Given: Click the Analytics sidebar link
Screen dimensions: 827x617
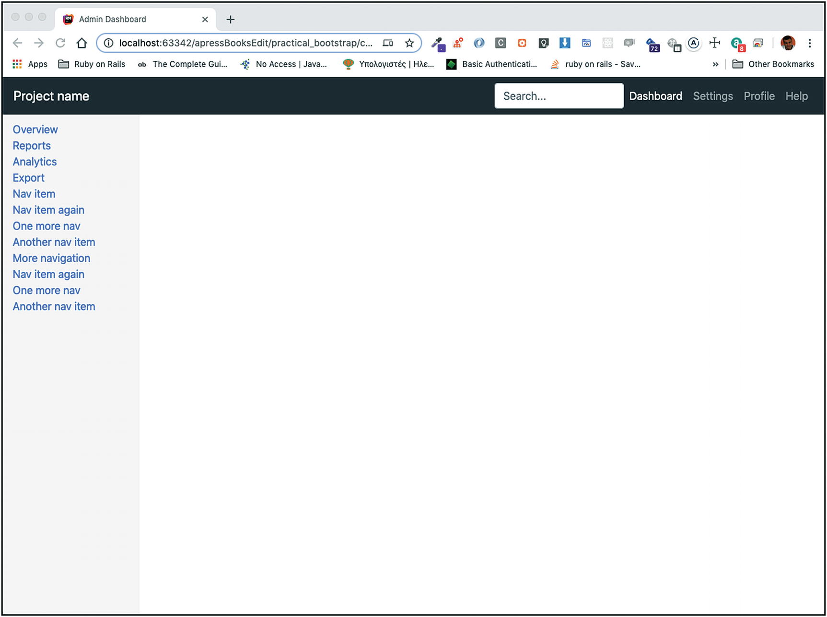Looking at the screenshot, I should [35, 162].
